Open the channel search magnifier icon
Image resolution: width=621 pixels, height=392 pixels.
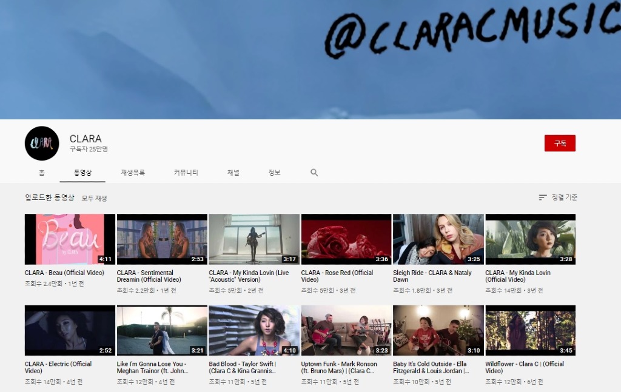[x=314, y=173]
